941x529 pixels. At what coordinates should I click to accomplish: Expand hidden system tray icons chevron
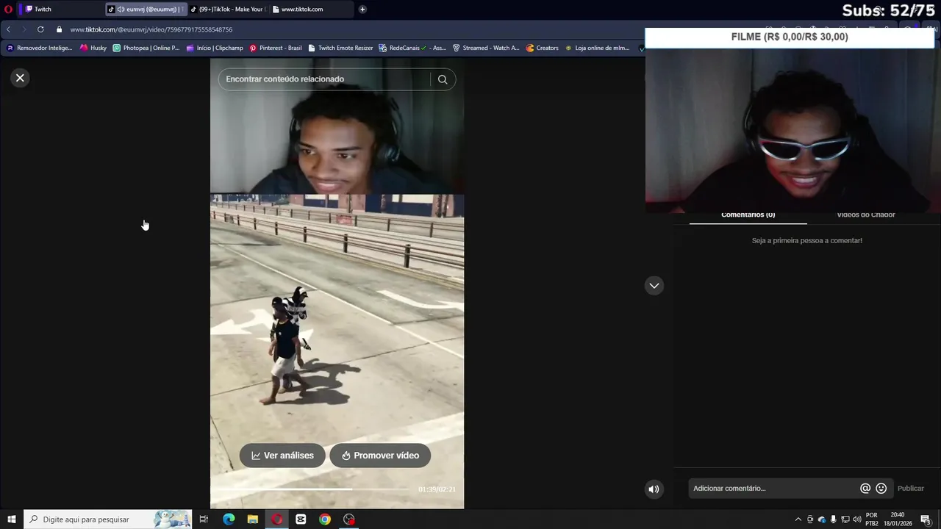click(798, 519)
